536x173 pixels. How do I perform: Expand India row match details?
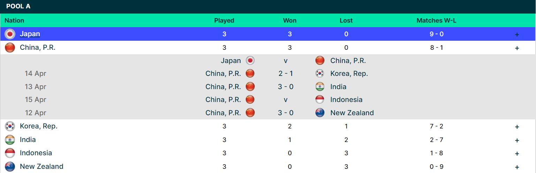click(517, 140)
